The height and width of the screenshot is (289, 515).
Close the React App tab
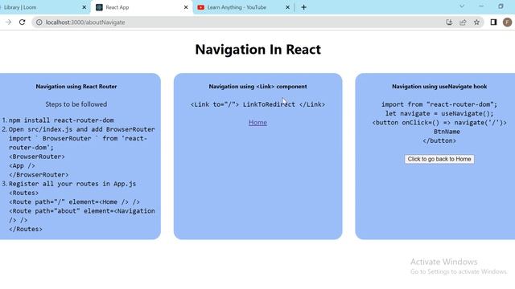pos(186,7)
